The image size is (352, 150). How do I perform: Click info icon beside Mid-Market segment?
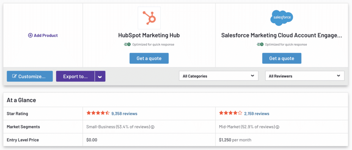pyautogui.click(x=277, y=127)
